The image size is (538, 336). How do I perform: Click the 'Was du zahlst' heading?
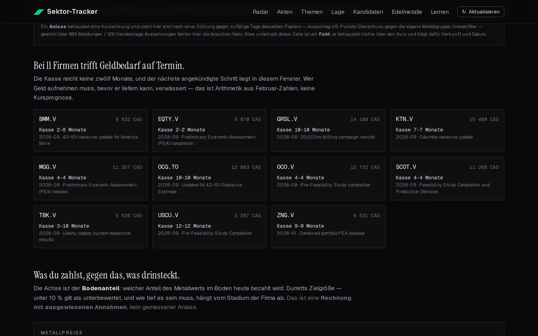point(107,275)
